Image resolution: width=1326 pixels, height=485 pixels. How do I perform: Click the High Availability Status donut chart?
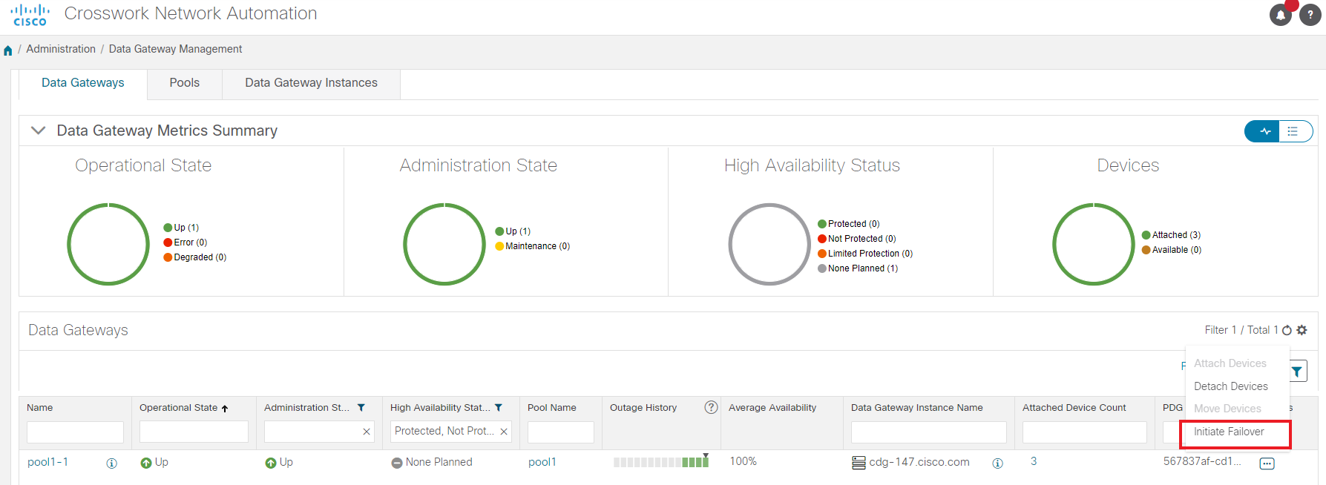769,244
